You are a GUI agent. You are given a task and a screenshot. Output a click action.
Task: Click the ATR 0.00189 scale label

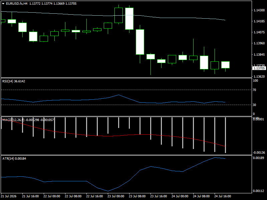click(258, 158)
